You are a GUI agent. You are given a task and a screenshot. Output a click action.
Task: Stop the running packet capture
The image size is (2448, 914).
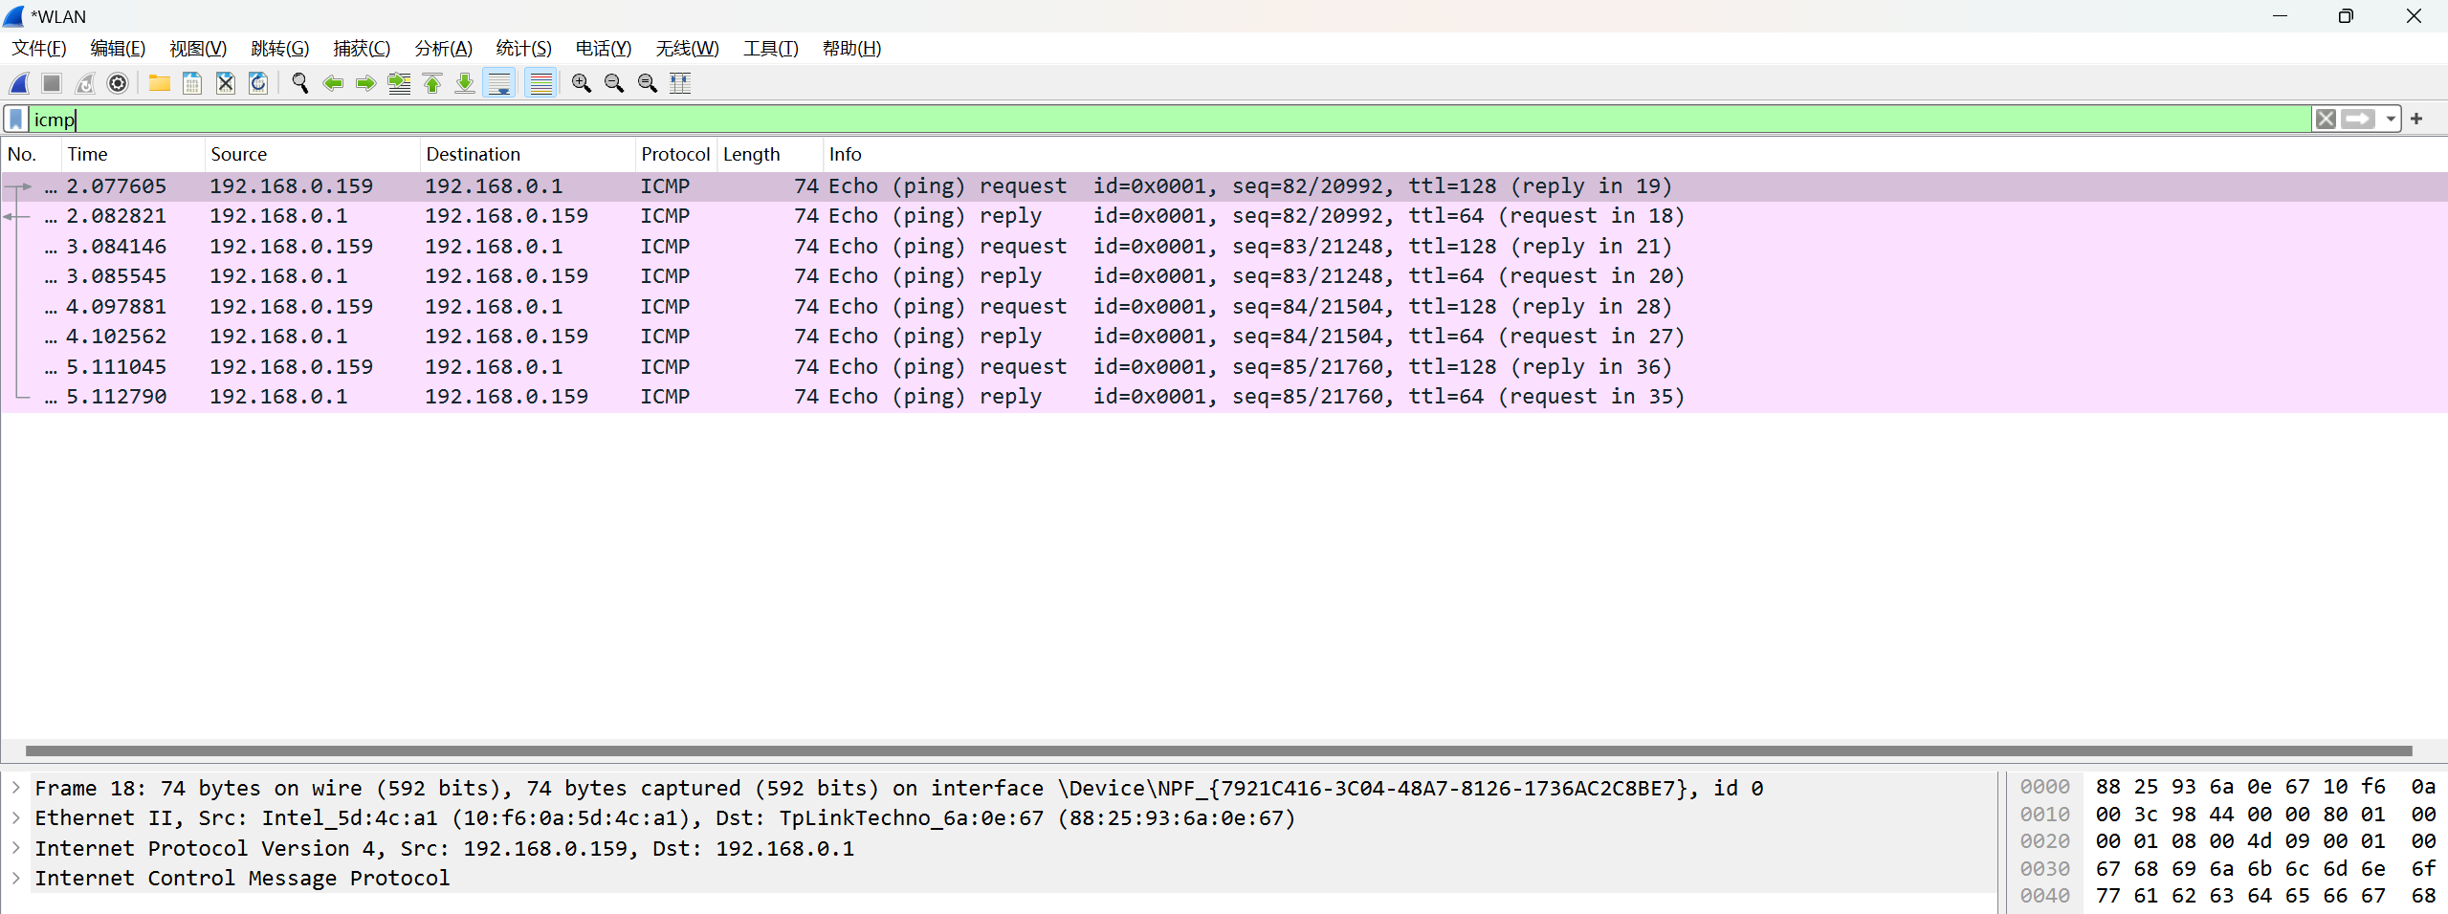52,83
